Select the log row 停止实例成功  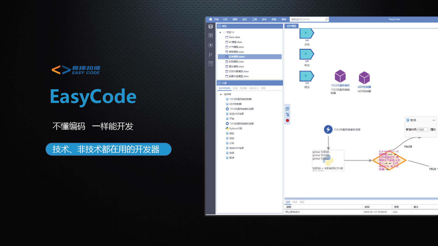361,212
